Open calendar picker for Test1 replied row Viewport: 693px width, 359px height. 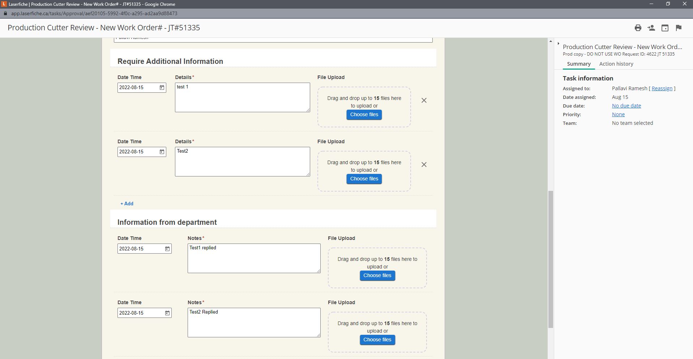coord(167,249)
